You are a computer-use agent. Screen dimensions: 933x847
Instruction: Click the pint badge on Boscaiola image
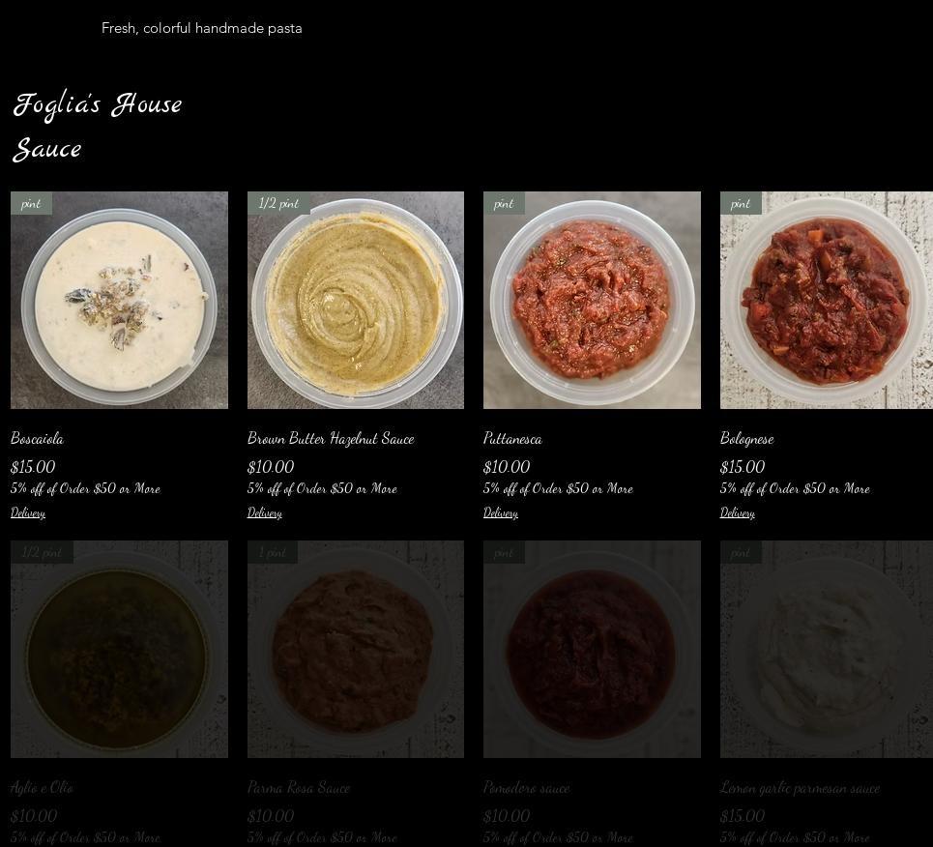pyautogui.click(x=32, y=203)
